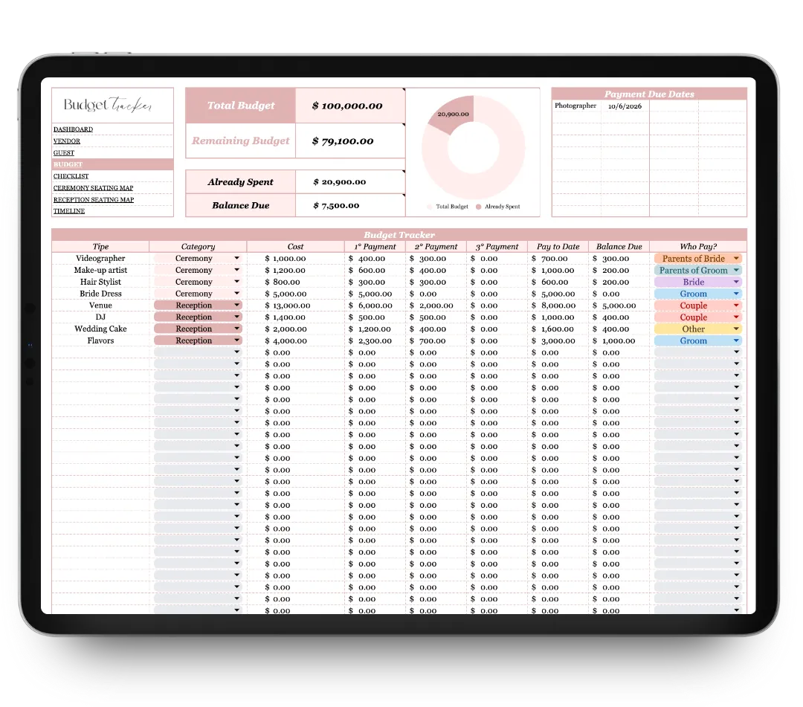Open the Parents of Bride payer dropdown

coord(736,259)
